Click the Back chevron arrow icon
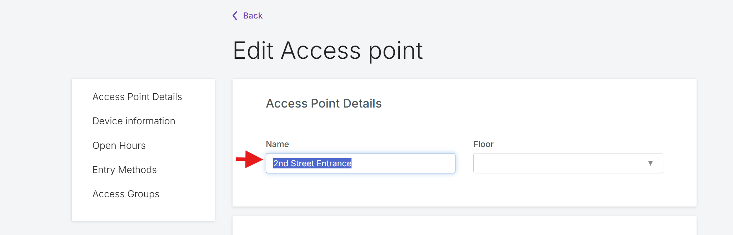Screen dimensions: 733x235 pos(235,16)
